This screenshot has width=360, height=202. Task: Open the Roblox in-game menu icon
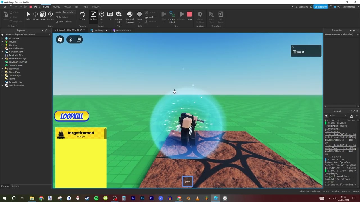60,40
